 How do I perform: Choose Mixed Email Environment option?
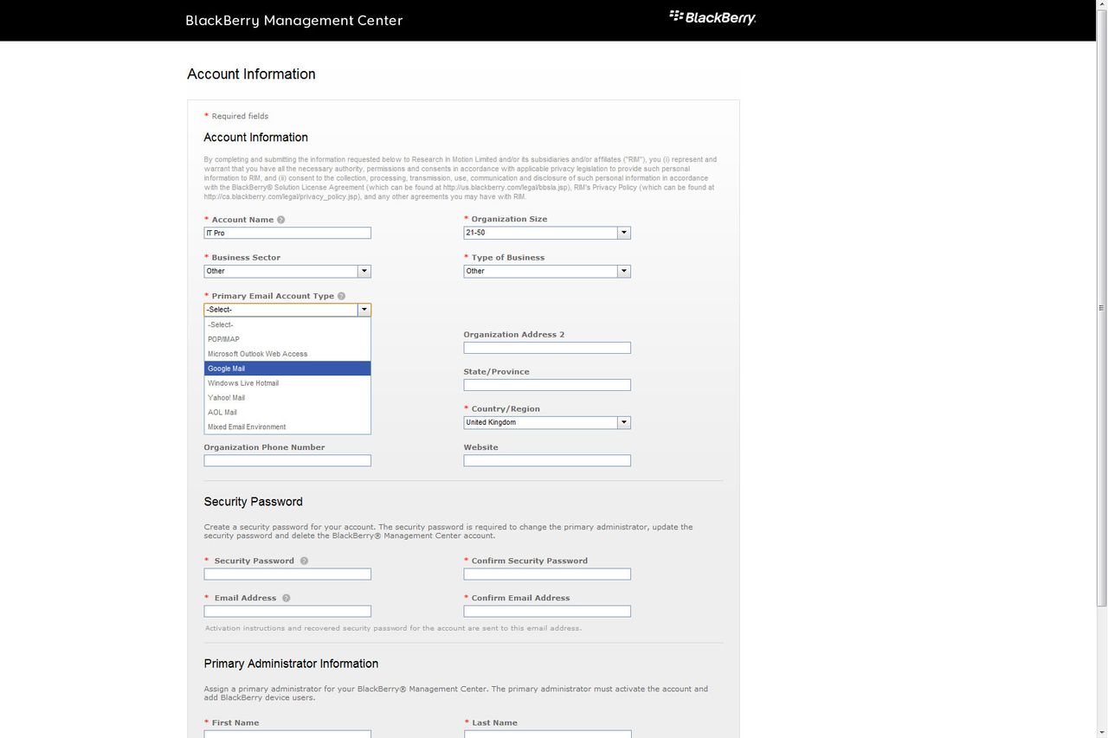click(x=287, y=427)
